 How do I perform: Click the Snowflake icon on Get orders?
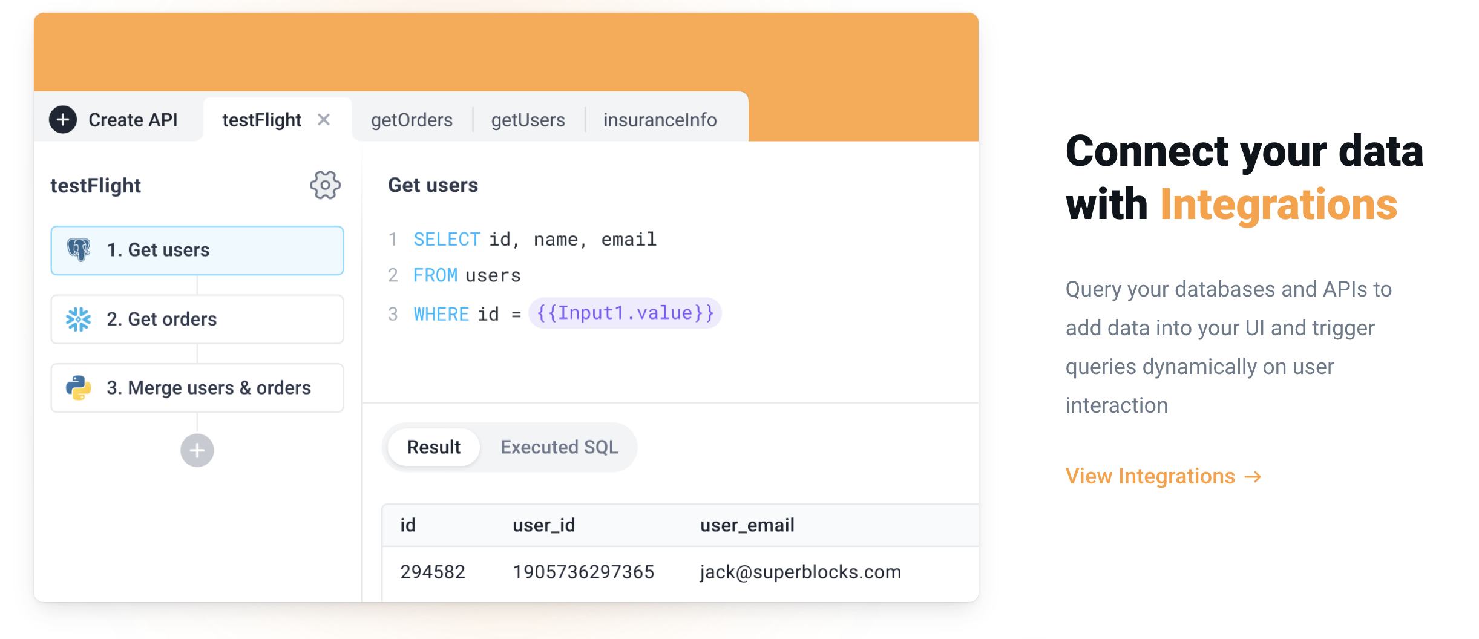coord(79,319)
